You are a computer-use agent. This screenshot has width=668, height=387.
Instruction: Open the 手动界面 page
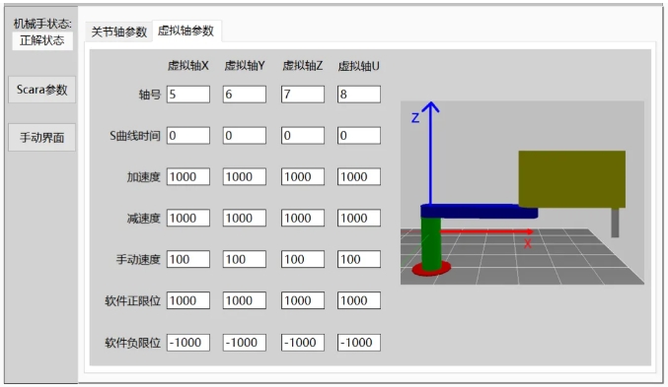[42, 137]
